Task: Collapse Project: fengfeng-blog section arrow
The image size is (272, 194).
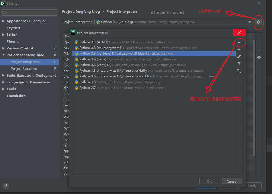Action: coord(4,55)
